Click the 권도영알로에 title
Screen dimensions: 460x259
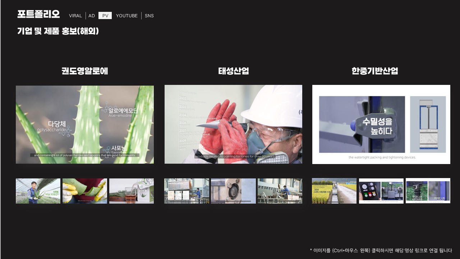coord(84,71)
